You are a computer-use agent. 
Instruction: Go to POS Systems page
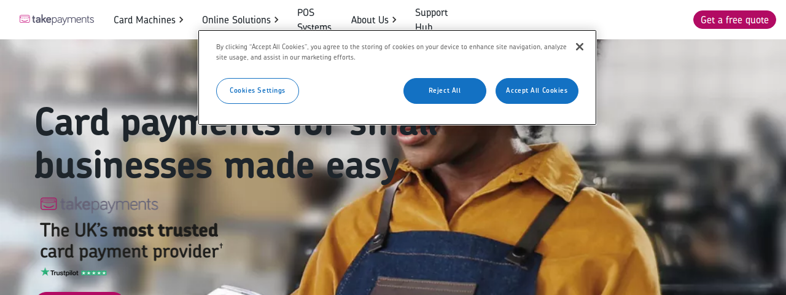point(314,20)
